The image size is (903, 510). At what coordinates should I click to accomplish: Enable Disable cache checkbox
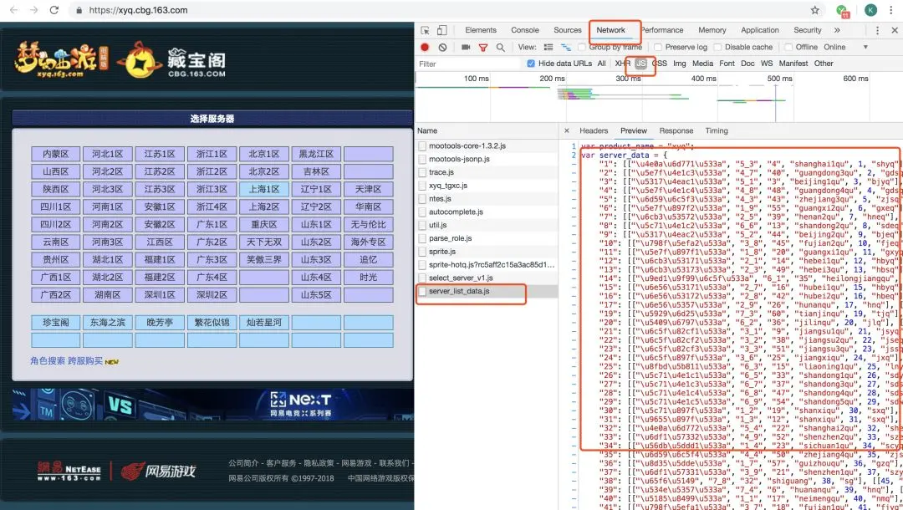coord(717,47)
